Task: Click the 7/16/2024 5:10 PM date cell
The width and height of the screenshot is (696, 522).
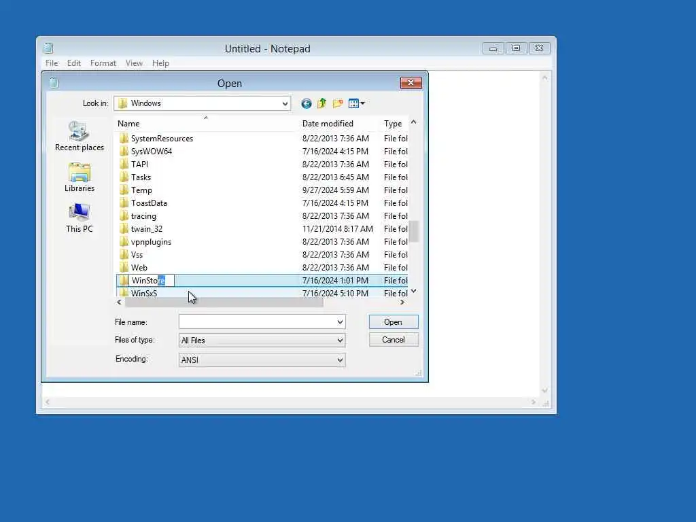Action: click(335, 293)
